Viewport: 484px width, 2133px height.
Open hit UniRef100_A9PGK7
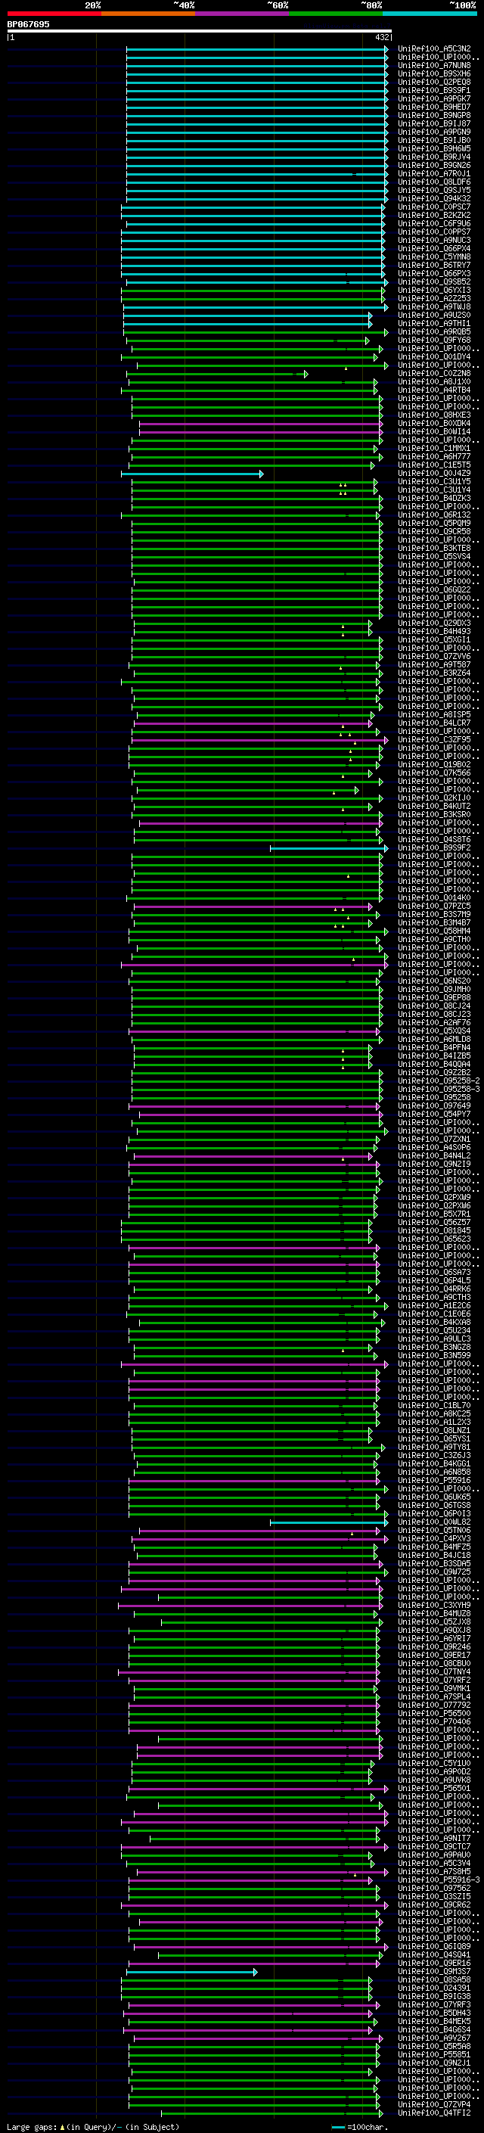coord(434,98)
